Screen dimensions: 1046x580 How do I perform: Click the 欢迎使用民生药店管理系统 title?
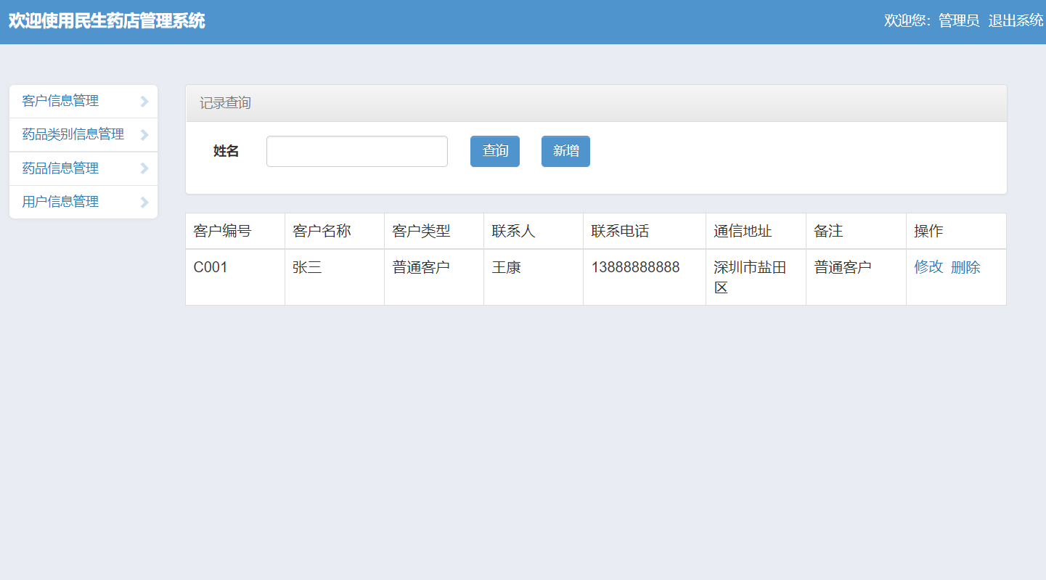tap(107, 21)
